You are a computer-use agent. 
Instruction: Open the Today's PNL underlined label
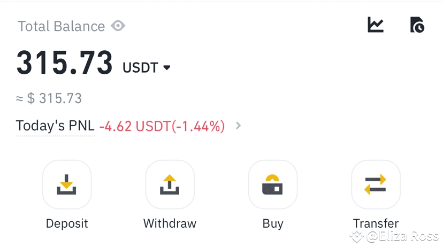click(55, 126)
